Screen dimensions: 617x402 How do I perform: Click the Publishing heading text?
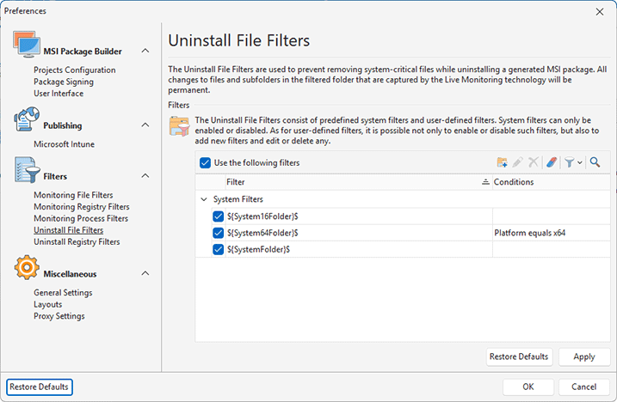coord(63,125)
